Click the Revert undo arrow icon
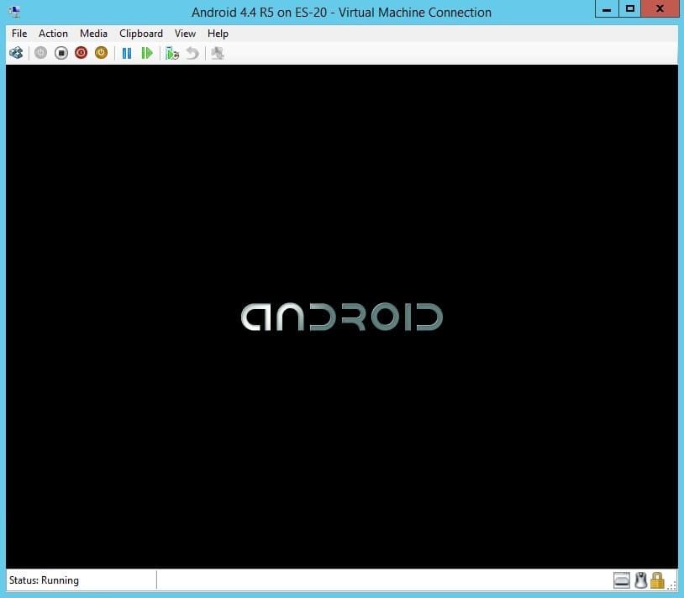Screen dimensions: 684x598 click(192, 53)
